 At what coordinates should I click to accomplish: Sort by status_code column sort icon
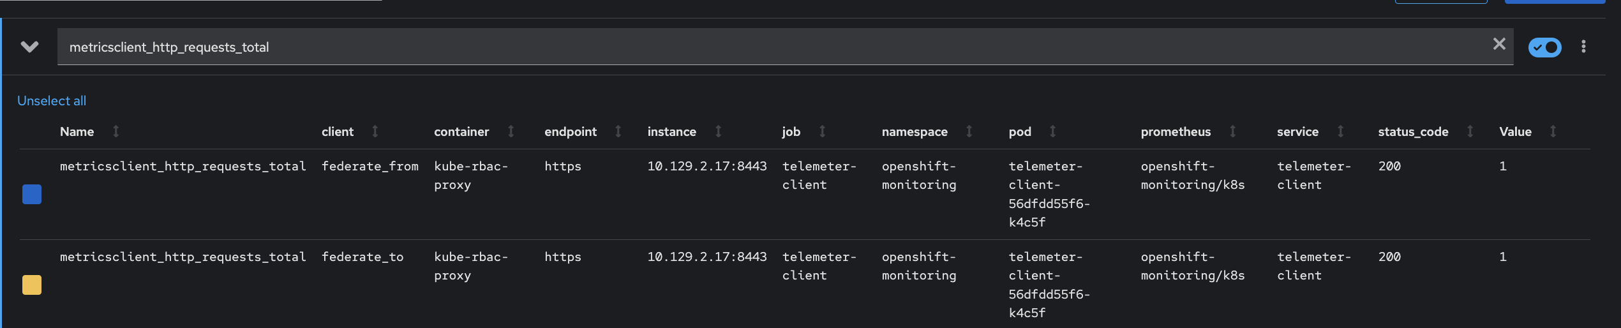(1470, 131)
